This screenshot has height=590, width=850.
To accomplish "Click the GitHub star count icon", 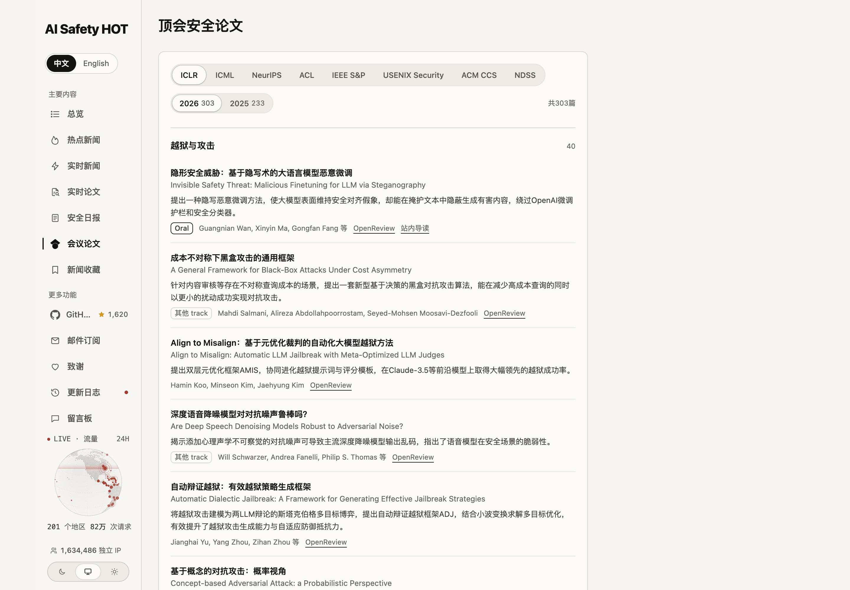I will pos(101,314).
